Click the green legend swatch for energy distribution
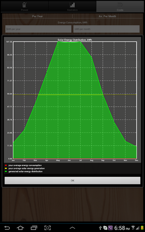The width and height of the screenshot is (145, 232). 6,172
